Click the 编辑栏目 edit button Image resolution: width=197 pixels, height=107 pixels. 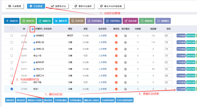click(x=45, y=21)
